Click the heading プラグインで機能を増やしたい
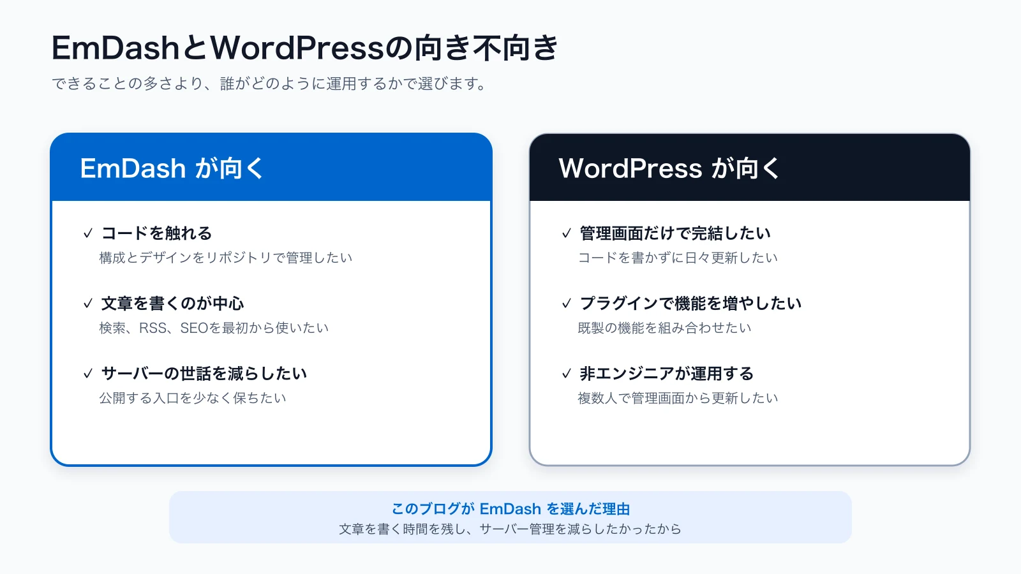Image resolution: width=1021 pixels, height=574 pixels. tap(690, 304)
